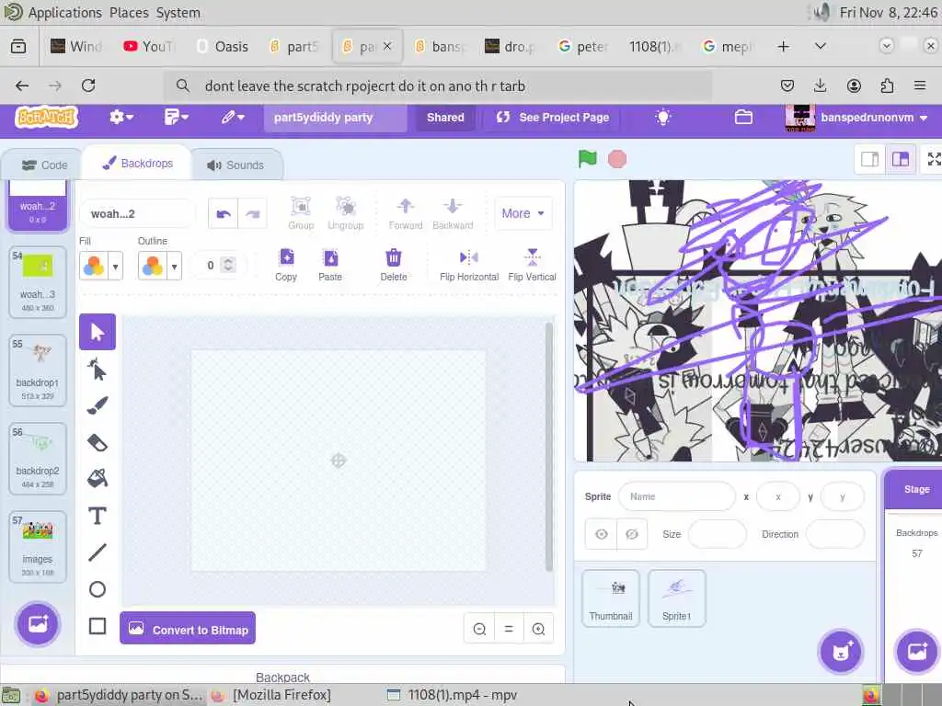Open My Stuff folder icon
Image resolution: width=942 pixels, height=706 pixels.
(x=743, y=117)
